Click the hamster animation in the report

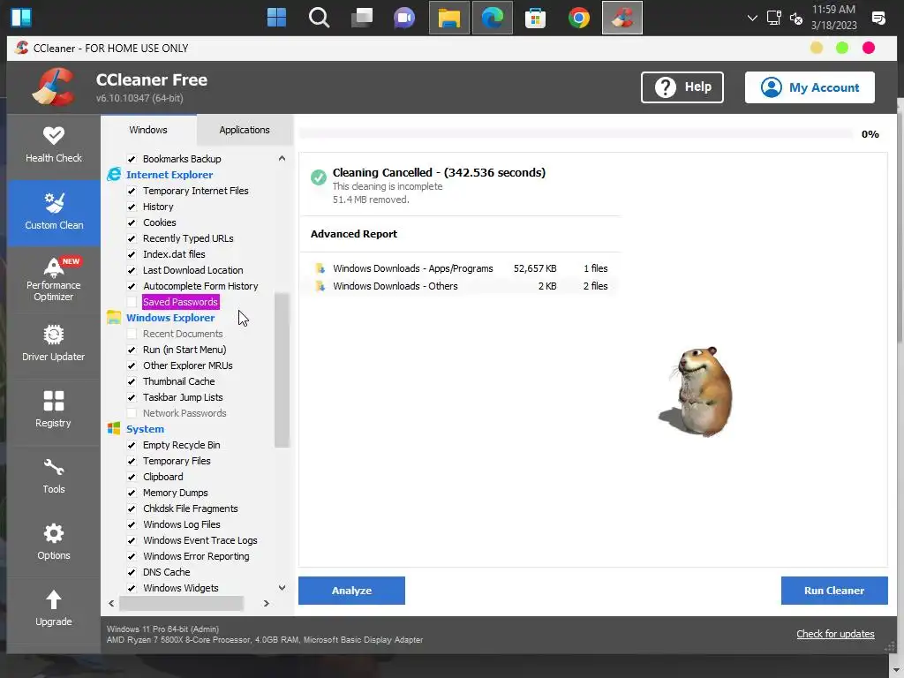[x=696, y=391]
